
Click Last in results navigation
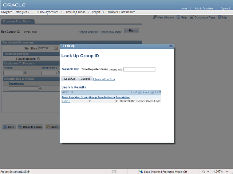158,92
